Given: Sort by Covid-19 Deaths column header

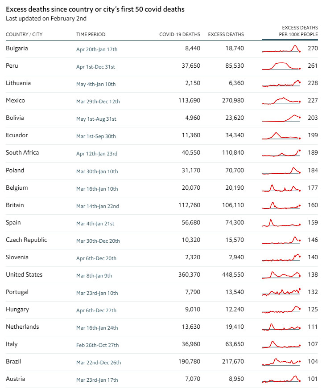Looking at the screenshot, I should pyautogui.click(x=180, y=34).
